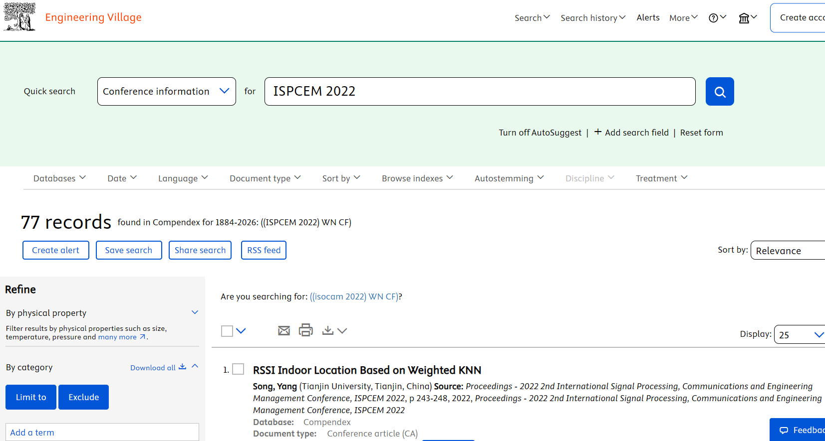Open the Search menu in header
This screenshot has width=825, height=441.
[532, 17]
